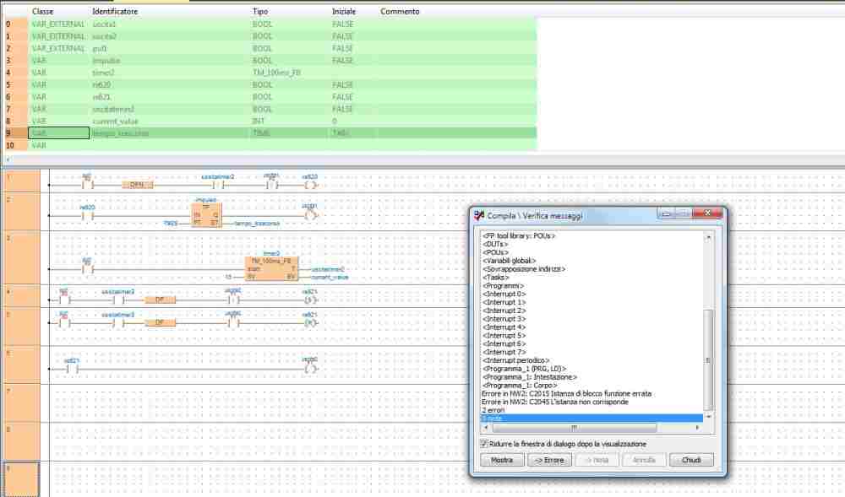Click the DFN instruction in network 1
845x497 pixels.
click(x=136, y=184)
